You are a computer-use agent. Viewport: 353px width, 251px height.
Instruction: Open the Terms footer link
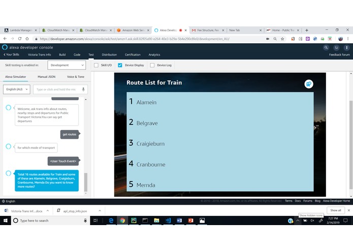tap(288, 201)
